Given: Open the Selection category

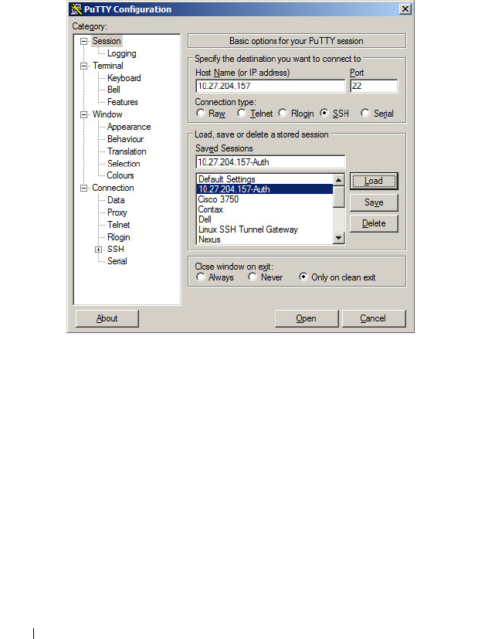Looking at the screenshot, I should pos(124,163).
